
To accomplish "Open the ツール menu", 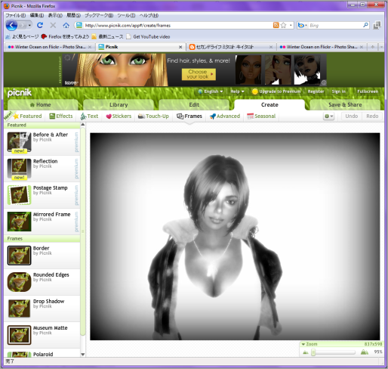I will pyautogui.click(x=126, y=15).
